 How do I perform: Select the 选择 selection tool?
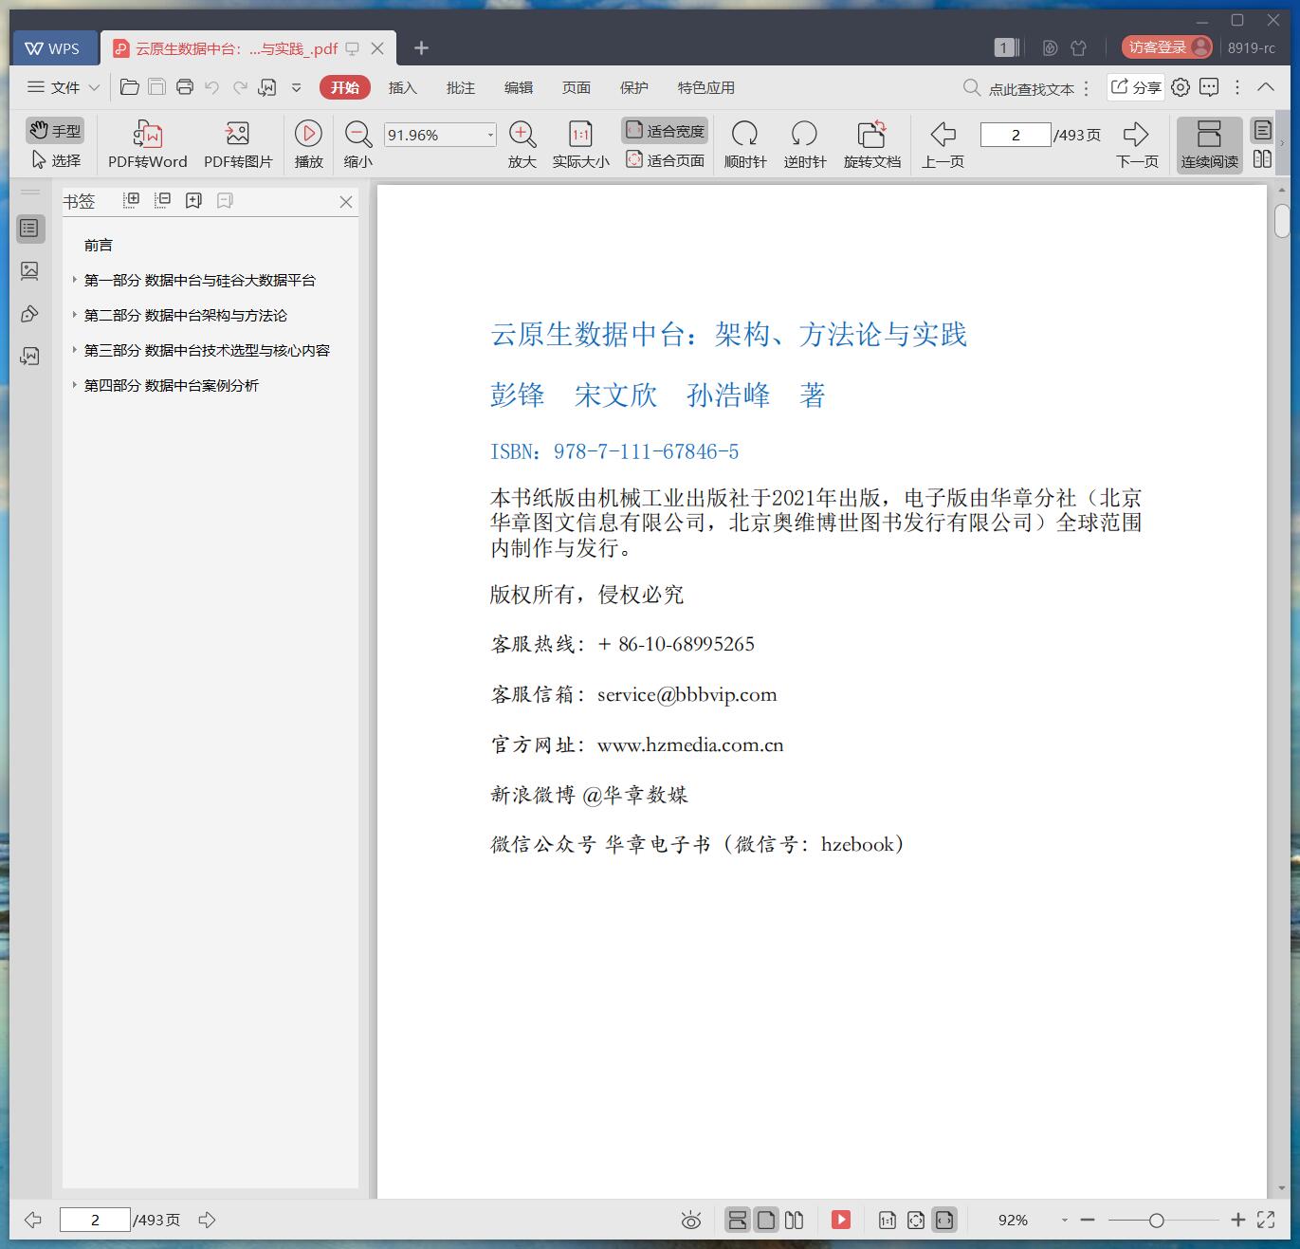55,160
